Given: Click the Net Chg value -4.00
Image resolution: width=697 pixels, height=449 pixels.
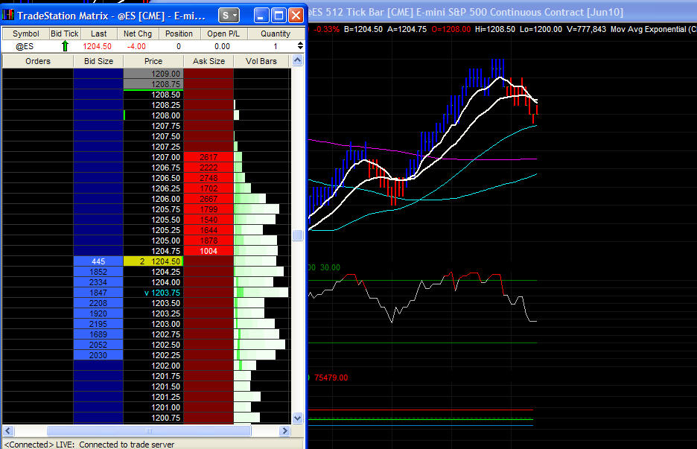Looking at the screenshot, I should pos(136,46).
